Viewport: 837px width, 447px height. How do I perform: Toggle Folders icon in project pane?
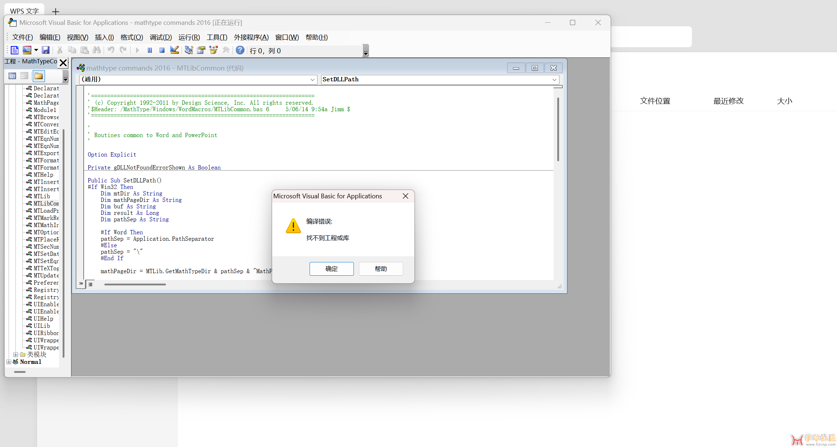39,76
